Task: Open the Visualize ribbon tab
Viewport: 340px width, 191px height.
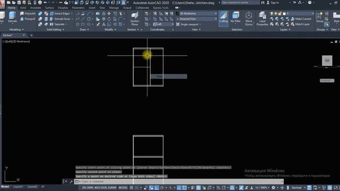Action: [x=63, y=7]
